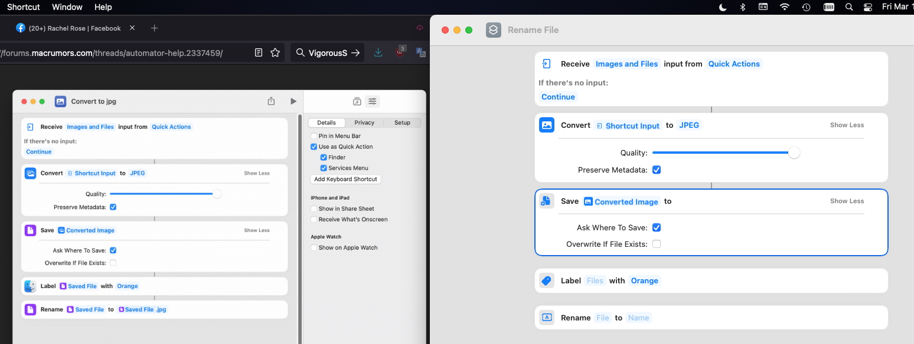Change the Continue option in Rename File window
Image resolution: width=914 pixels, height=344 pixels.
coord(558,97)
